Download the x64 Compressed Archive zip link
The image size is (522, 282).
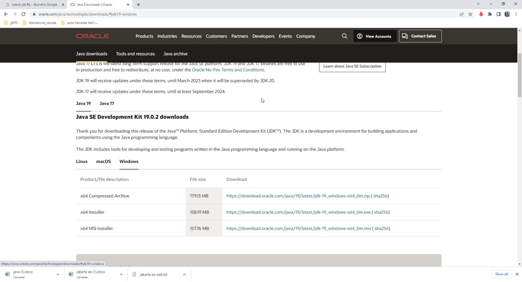pos(298,196)
